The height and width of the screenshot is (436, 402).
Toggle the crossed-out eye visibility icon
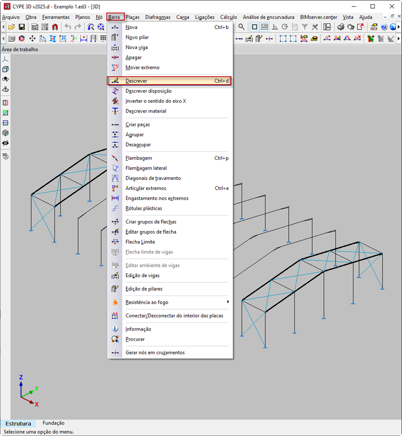click(x=5, y=143)
